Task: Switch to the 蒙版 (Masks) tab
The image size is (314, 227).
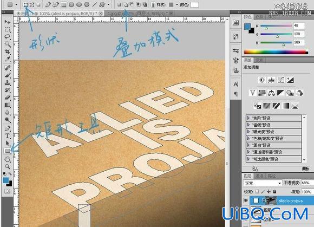Action: click(259, 60)
